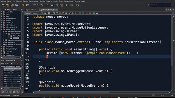175x98 pixels.
Task: Toggle second Navigator filter button at bottom
Action: click(x=7, y=91)
